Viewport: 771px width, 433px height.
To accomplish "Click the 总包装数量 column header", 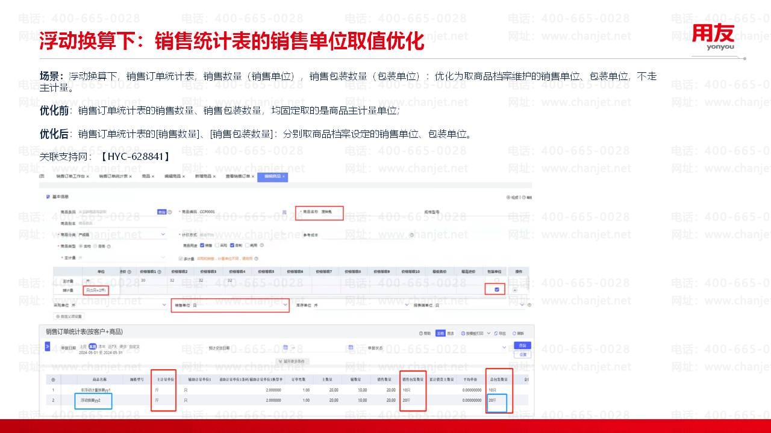I will tap(499, 379).
